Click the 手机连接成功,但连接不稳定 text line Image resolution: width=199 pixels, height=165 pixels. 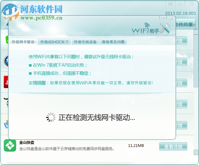[60, 73]
